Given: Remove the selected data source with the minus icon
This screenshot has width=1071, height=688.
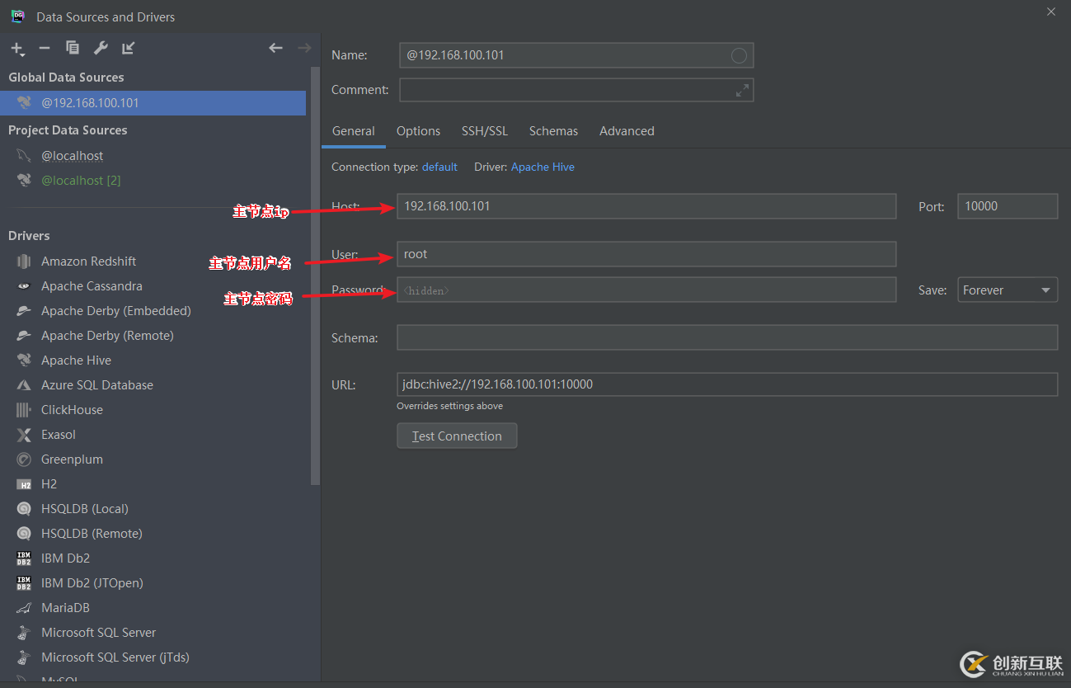Looking at the screenshot, I should point(45,48).
